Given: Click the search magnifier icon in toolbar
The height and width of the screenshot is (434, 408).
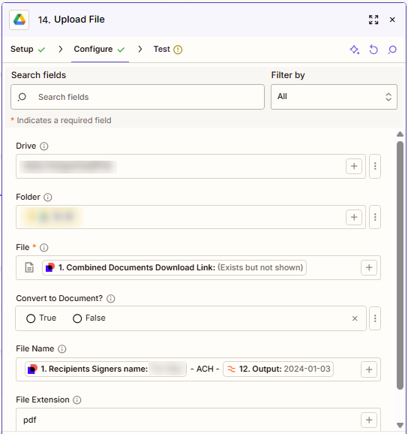Looking at the screenshot, I should pyautogui.click(x=392, y=50).
